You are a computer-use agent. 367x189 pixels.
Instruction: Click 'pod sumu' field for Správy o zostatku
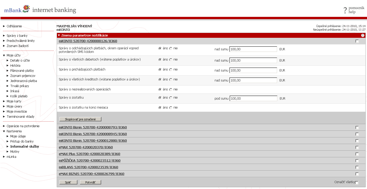253,98
